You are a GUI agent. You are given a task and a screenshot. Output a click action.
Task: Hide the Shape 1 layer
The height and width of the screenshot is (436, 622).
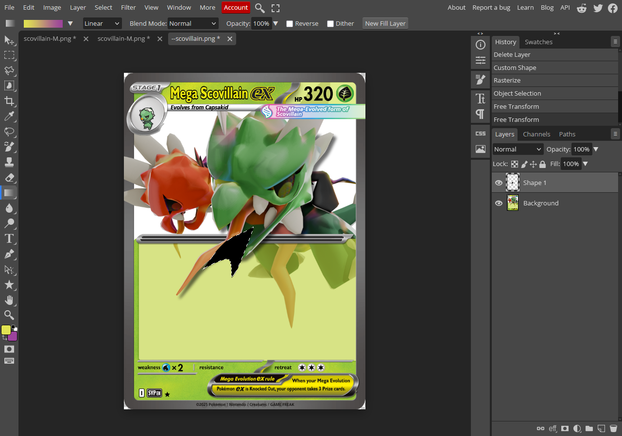click(499, 183)
